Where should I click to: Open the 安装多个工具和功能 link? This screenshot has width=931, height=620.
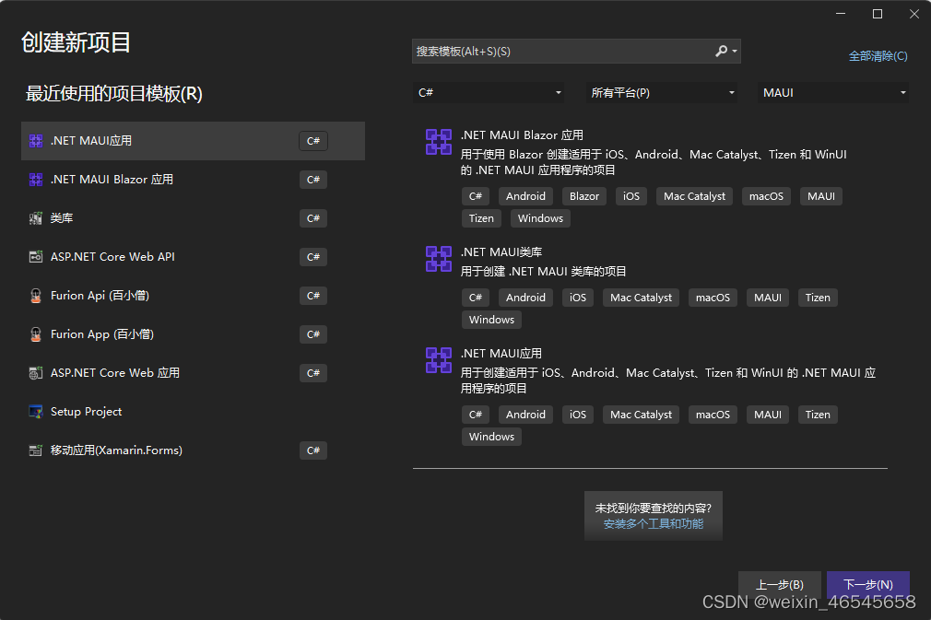pyautogui.click(x=654, y=524)
